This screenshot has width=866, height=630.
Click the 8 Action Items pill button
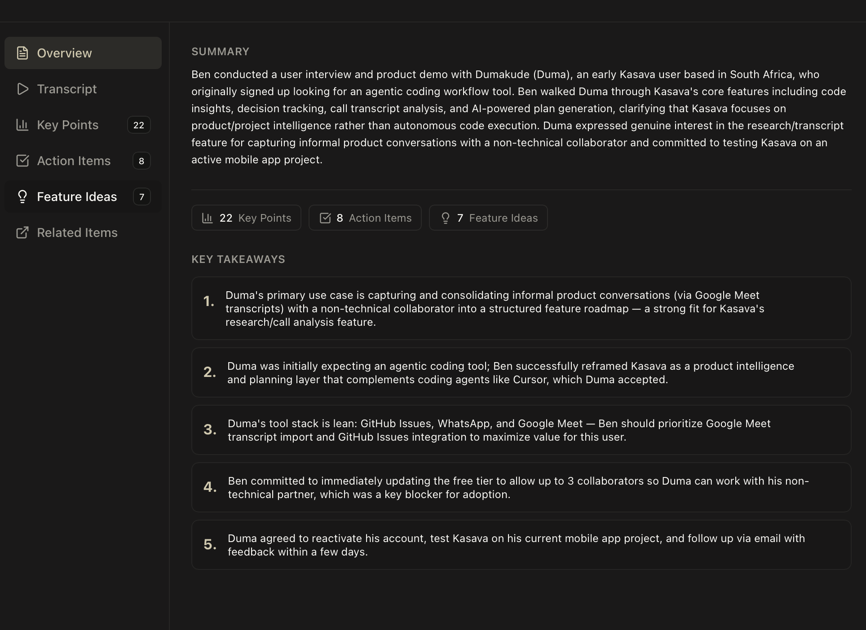tap(365, 218)
